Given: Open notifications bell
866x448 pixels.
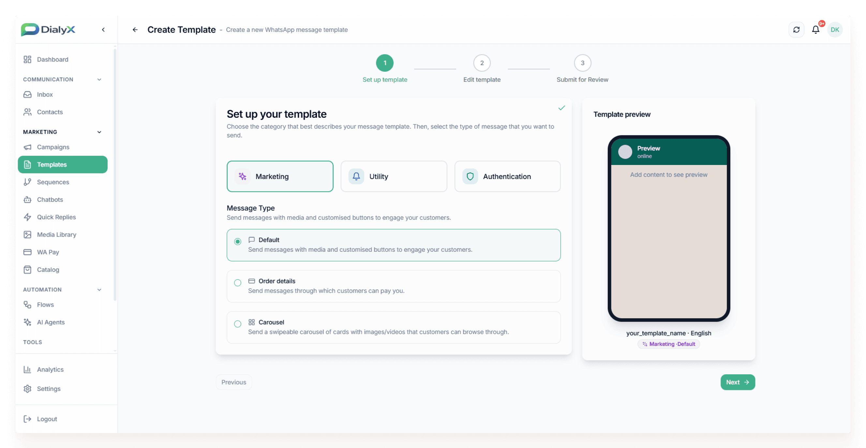Looking at the screenshot, I should (815, 30).
